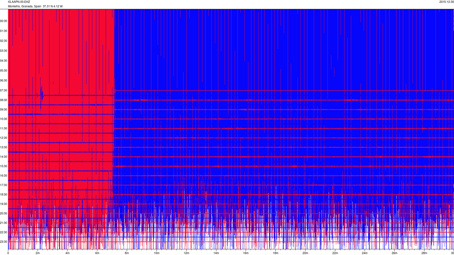Viewport: 454px width, 255px height.
Task: Select the 20:30 time row label
Action: (x=3, y=213)
